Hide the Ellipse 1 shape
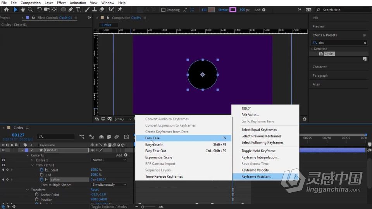This screenshot has height=209, width=372. (x=3, y=160)
